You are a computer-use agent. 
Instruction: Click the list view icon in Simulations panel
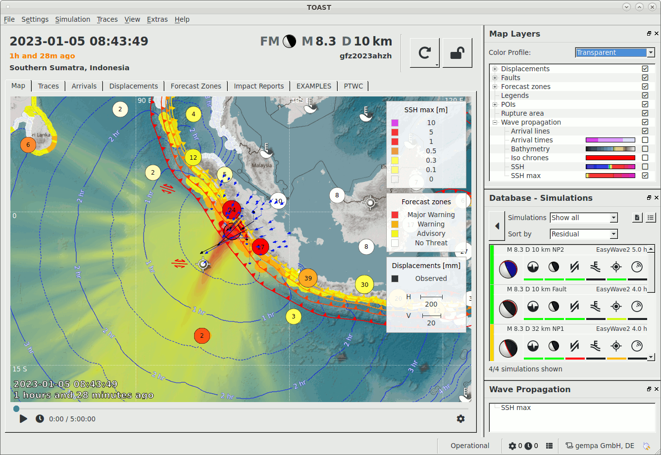[x=651, y=218]
